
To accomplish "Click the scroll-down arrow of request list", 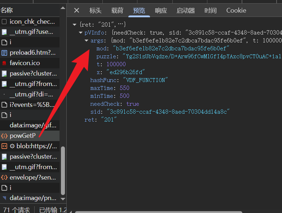I will point(63,199).
